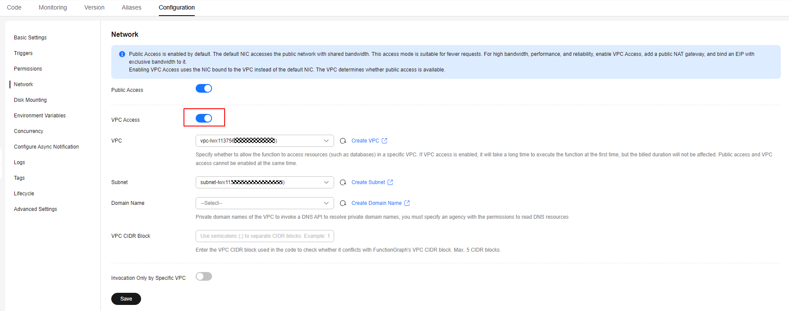This screenshot has width=789, height=311.
Task: Click the Public Access label
Action: click(x=127, y=90)
